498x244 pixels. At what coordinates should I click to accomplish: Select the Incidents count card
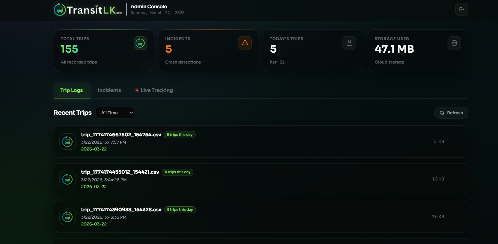[x=208, y=51]
